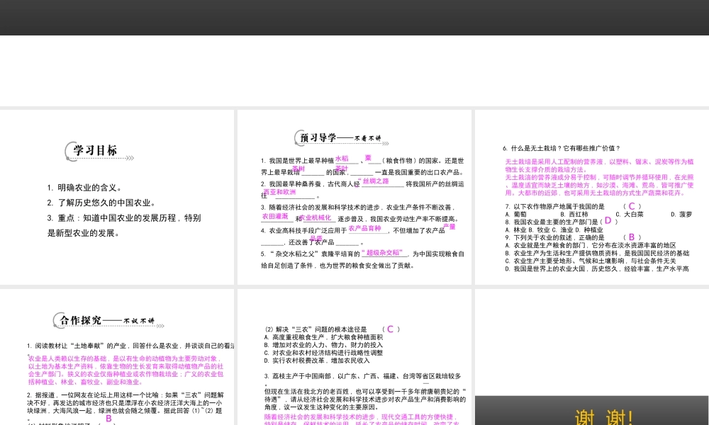Click question 3 about 荔枝 in southern China

(x=362, y=376)
